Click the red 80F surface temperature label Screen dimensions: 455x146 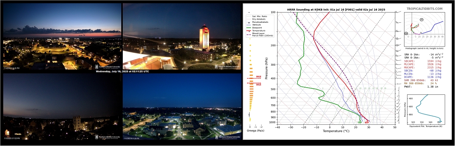coord(367,122)
